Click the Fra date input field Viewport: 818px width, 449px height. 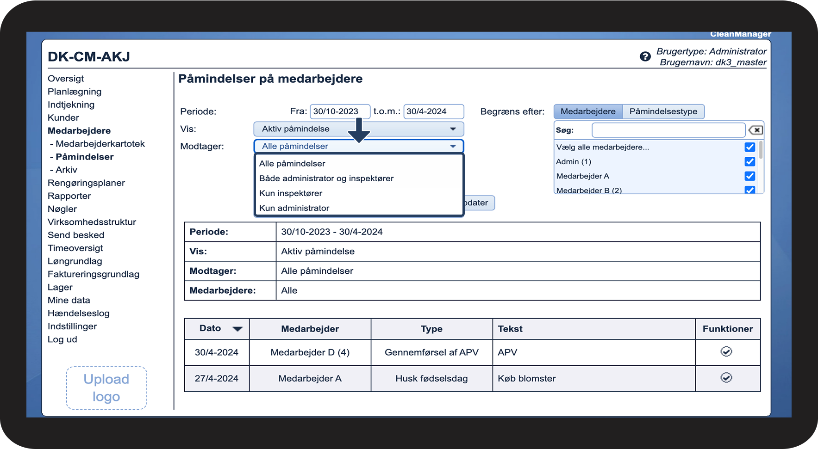tap(339, 111)
